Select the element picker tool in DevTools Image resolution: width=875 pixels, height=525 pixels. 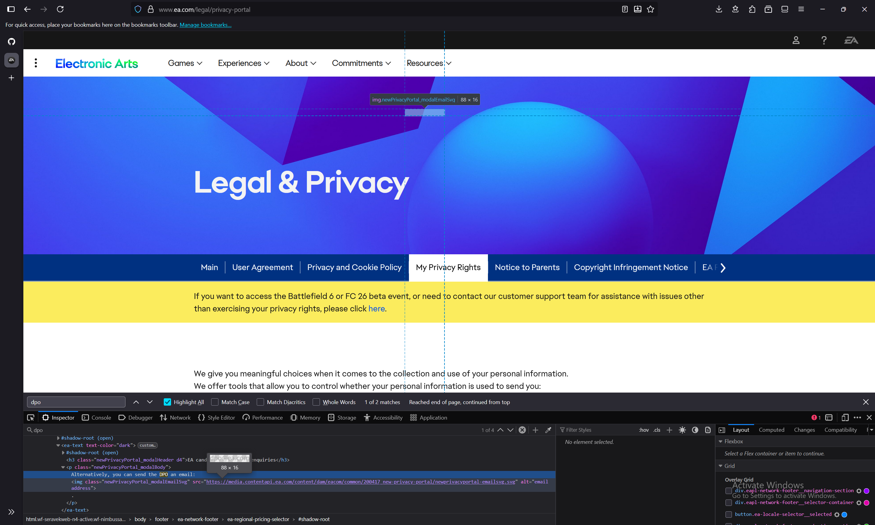[31, 417]
